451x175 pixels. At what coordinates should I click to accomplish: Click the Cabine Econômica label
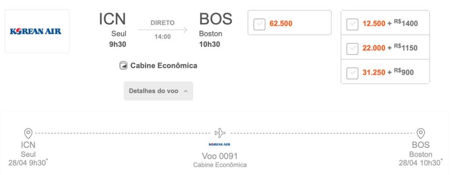click(164, 66)
